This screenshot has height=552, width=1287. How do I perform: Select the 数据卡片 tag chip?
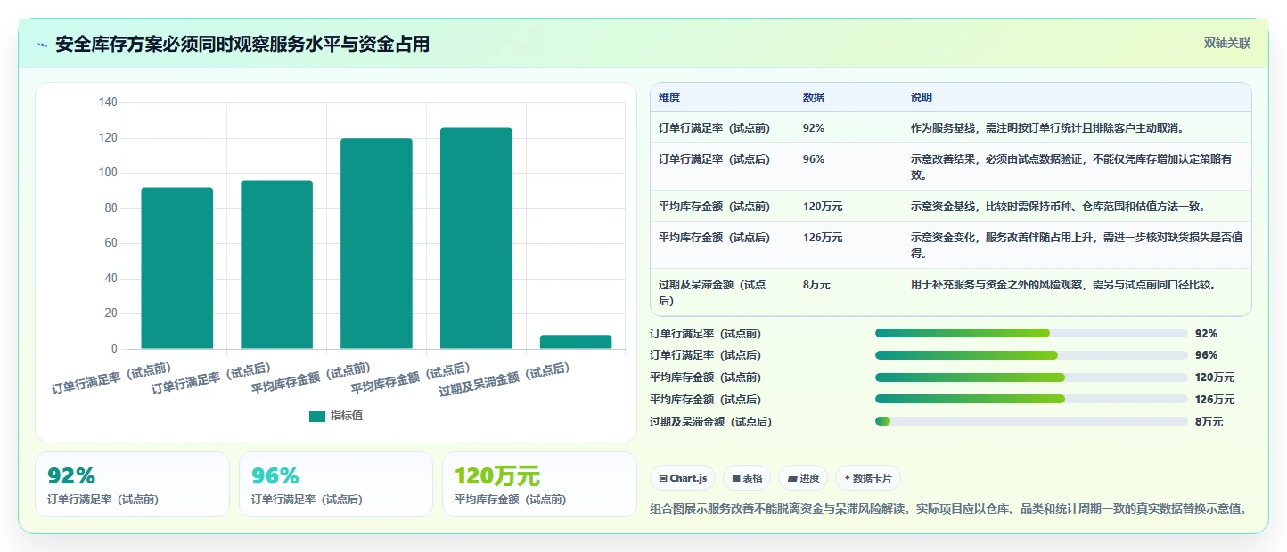pyautogui.click(x=868, y=478)
